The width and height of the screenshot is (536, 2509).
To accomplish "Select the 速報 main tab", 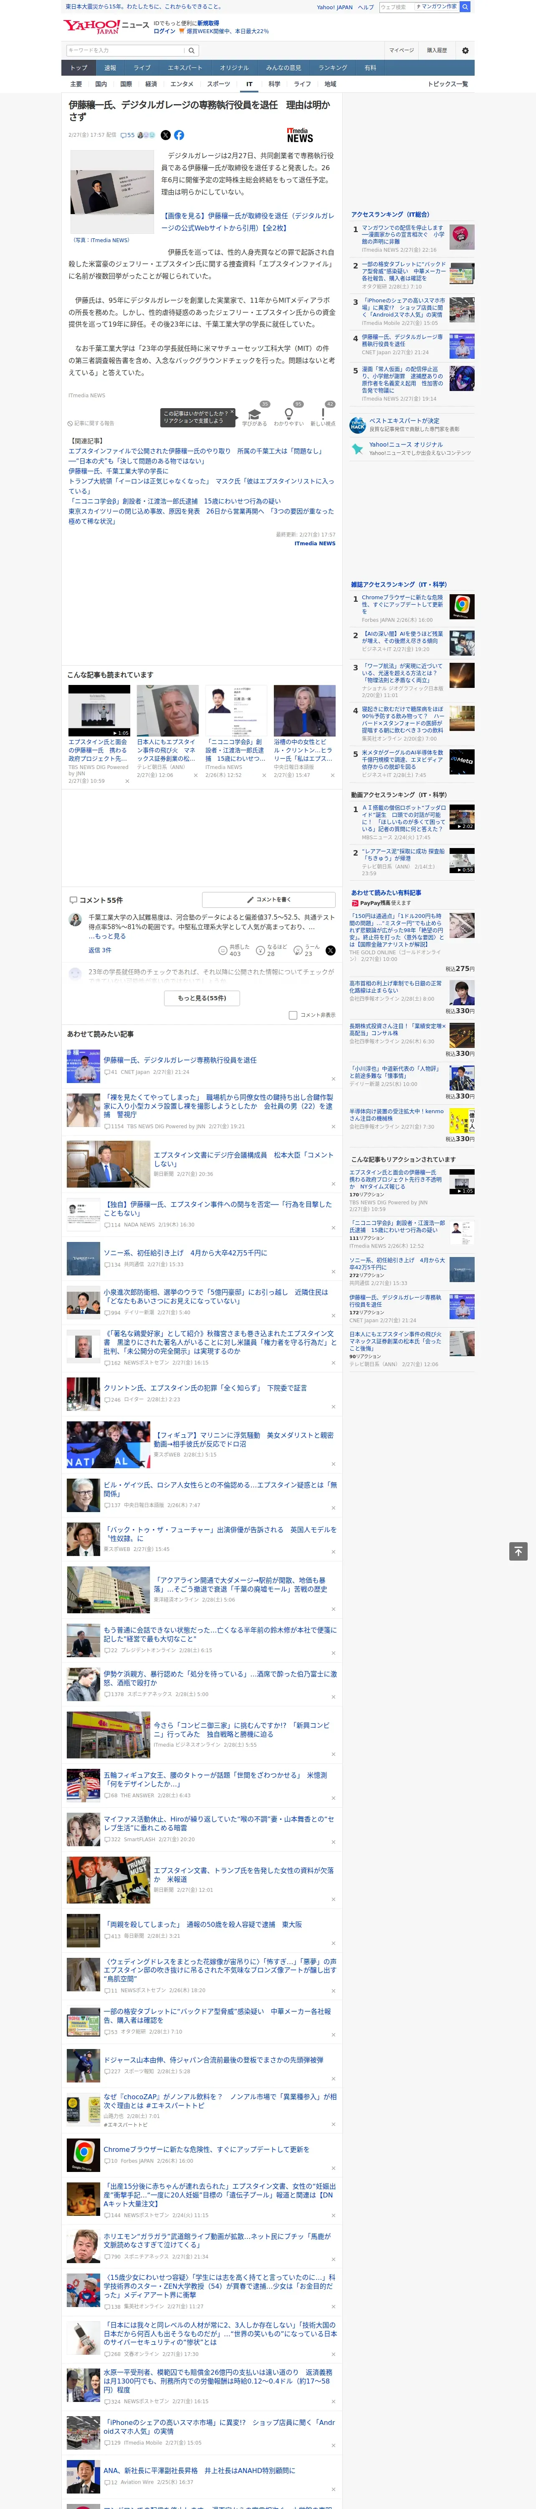I will (x=110, y=68).
